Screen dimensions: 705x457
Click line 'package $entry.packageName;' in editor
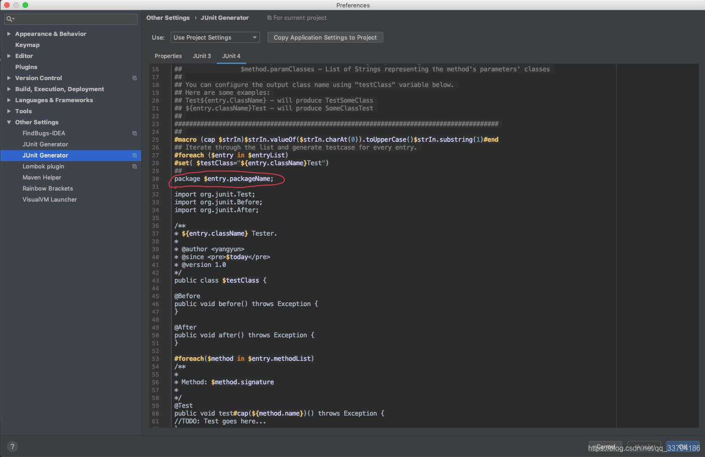click(224, 179)
